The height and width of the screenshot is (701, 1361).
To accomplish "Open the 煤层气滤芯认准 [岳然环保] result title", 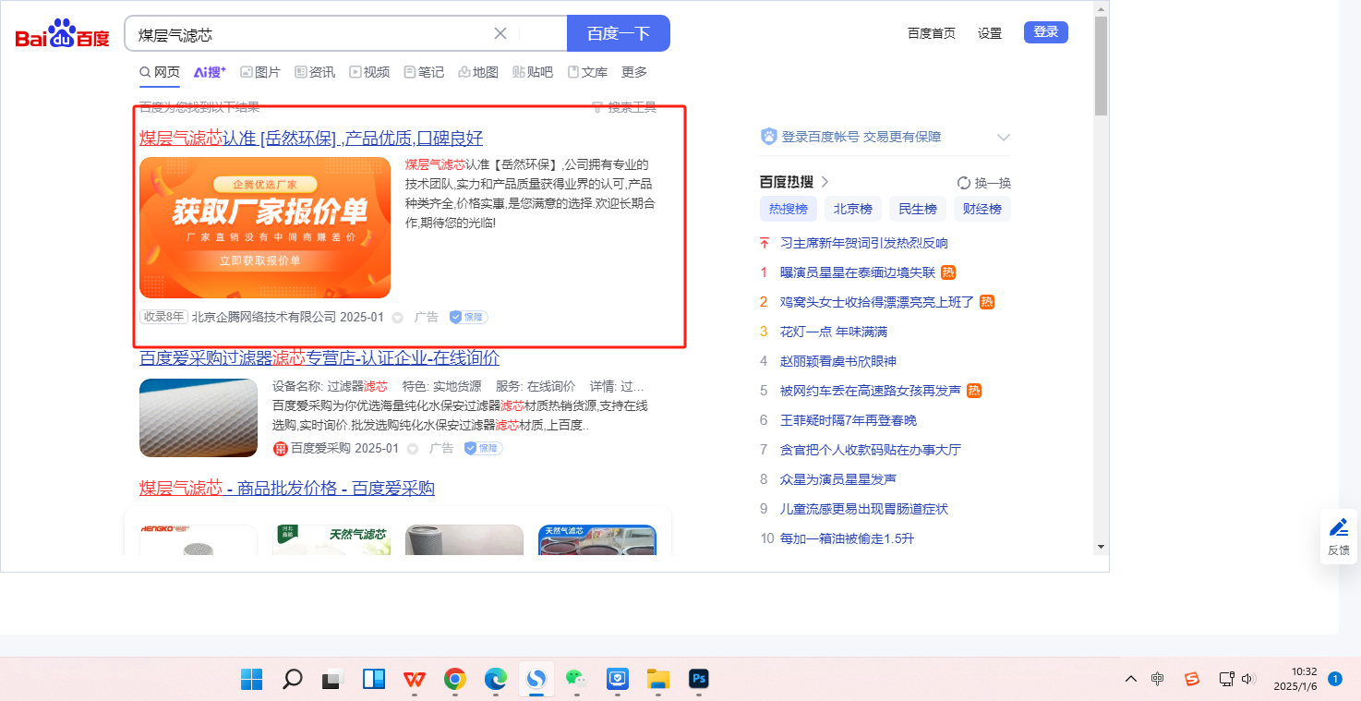I will point(311,139).
